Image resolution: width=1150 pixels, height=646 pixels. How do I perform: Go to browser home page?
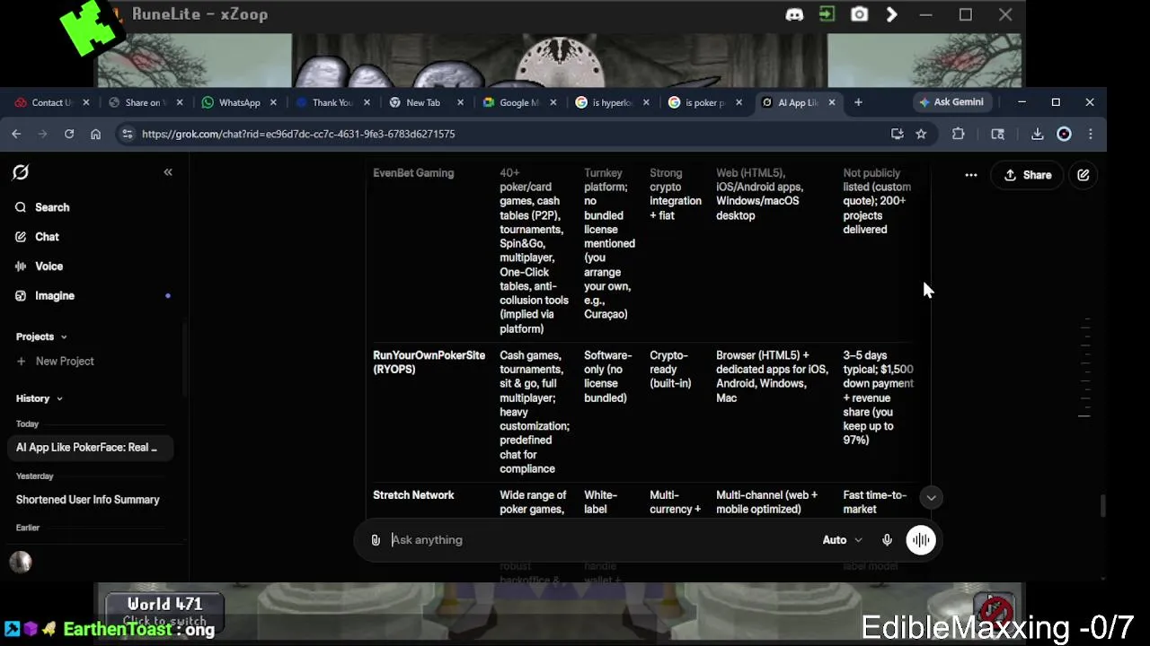[x=95, y=134]
